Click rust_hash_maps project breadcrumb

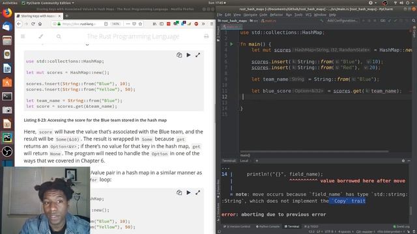coord(233,21)
